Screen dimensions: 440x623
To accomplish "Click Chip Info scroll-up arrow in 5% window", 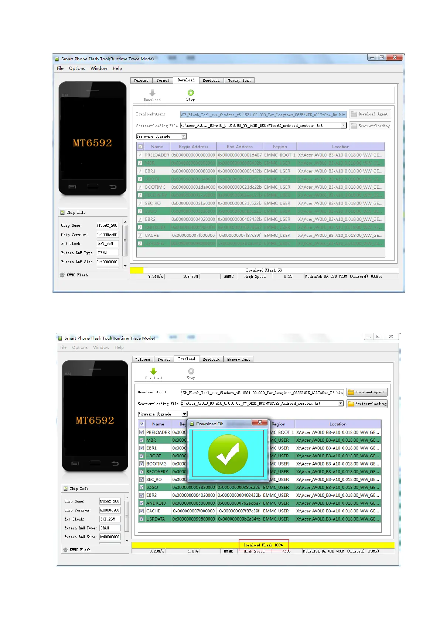I will click(125, 222).
